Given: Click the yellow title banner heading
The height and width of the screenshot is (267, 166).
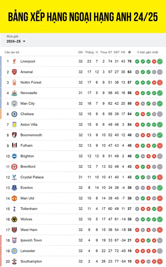Looking at the screenshot, I should coord(83,17).
